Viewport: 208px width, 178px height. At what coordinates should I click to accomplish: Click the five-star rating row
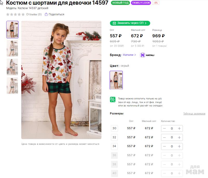[x=15, y=14]
